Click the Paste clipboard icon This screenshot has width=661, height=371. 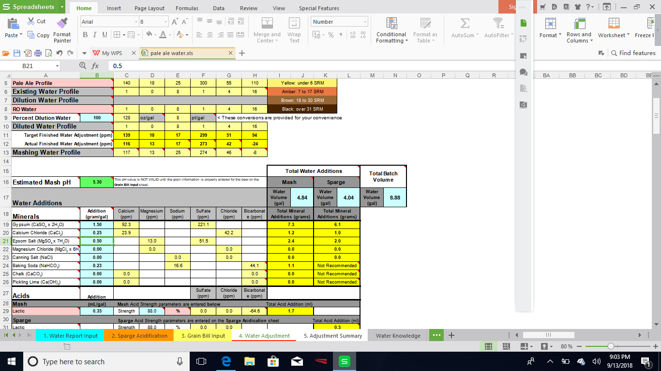click(13, 23)
